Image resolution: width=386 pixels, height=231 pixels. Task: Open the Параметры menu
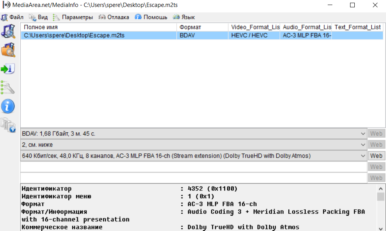(x=73, y=17)
